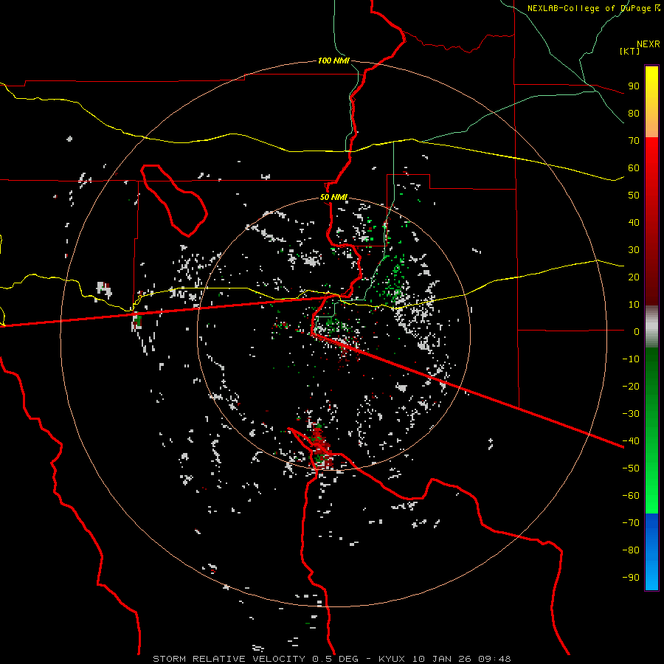Click the 50 value on velocity scale

tap(634, 196)
